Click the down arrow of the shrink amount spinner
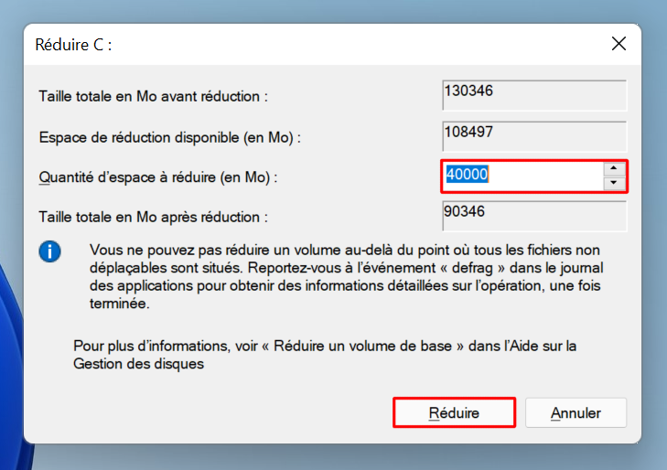The image size is (667, 470). (x=613, y=183)
